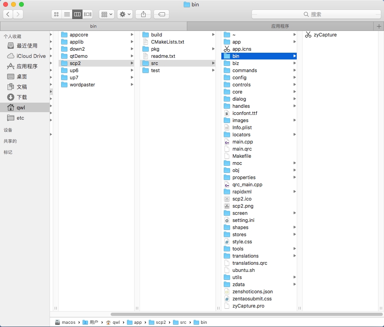Screen dimensions: 384x327
Task: Toggle column view mode button
Action: (77, 14)
